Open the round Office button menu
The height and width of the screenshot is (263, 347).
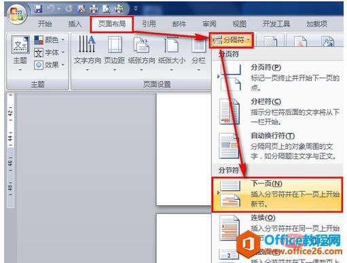(16, 14)
